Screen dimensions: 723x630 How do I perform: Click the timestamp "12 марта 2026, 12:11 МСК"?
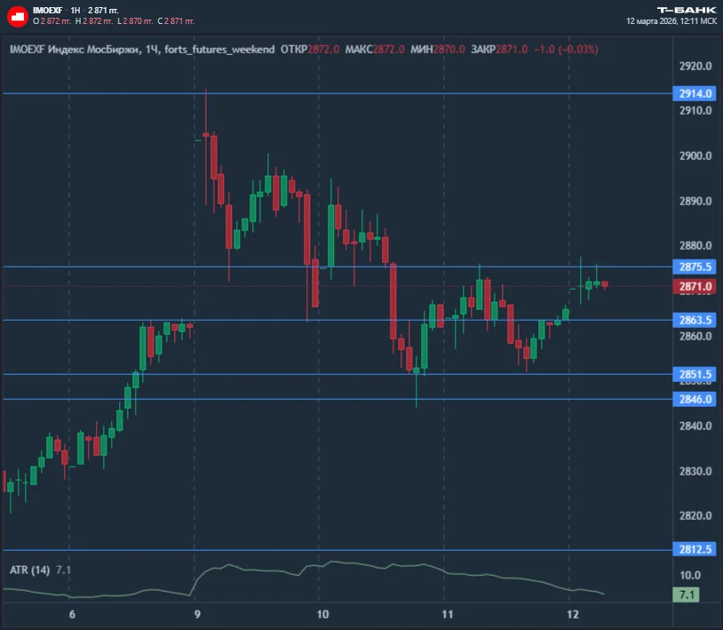tap(671, 21)
